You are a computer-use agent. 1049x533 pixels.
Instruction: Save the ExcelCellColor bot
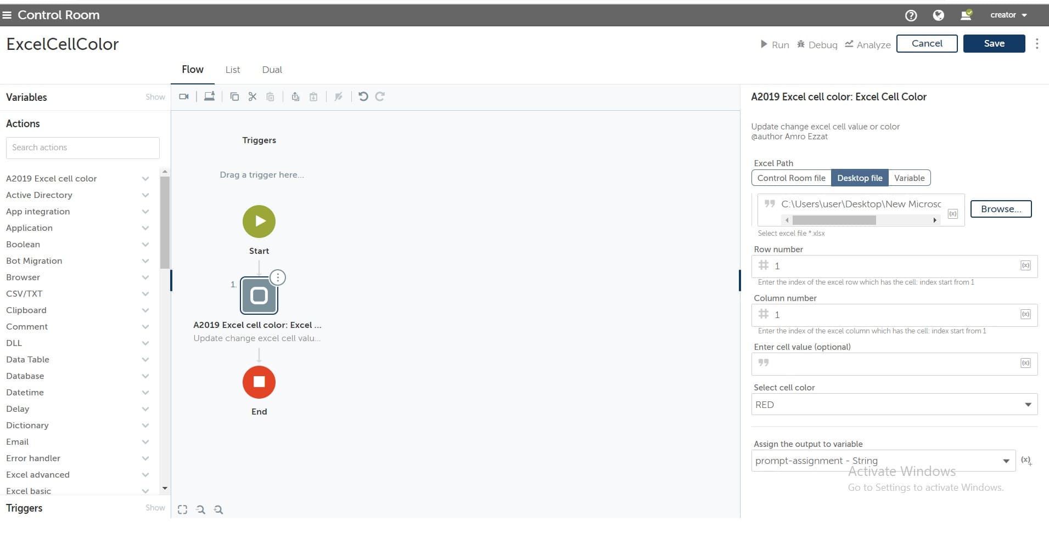994,43
